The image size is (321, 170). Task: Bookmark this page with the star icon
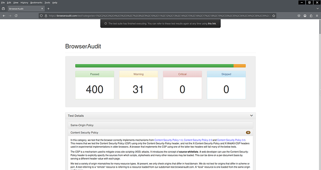tap(274, 16)
